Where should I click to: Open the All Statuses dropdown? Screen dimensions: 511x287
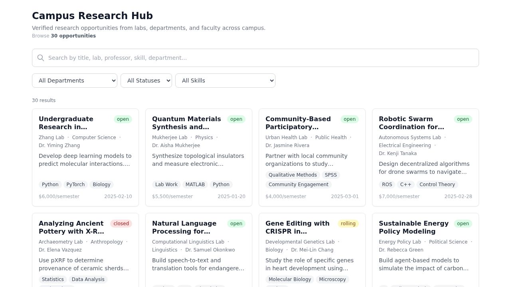(x=146, y=81)
